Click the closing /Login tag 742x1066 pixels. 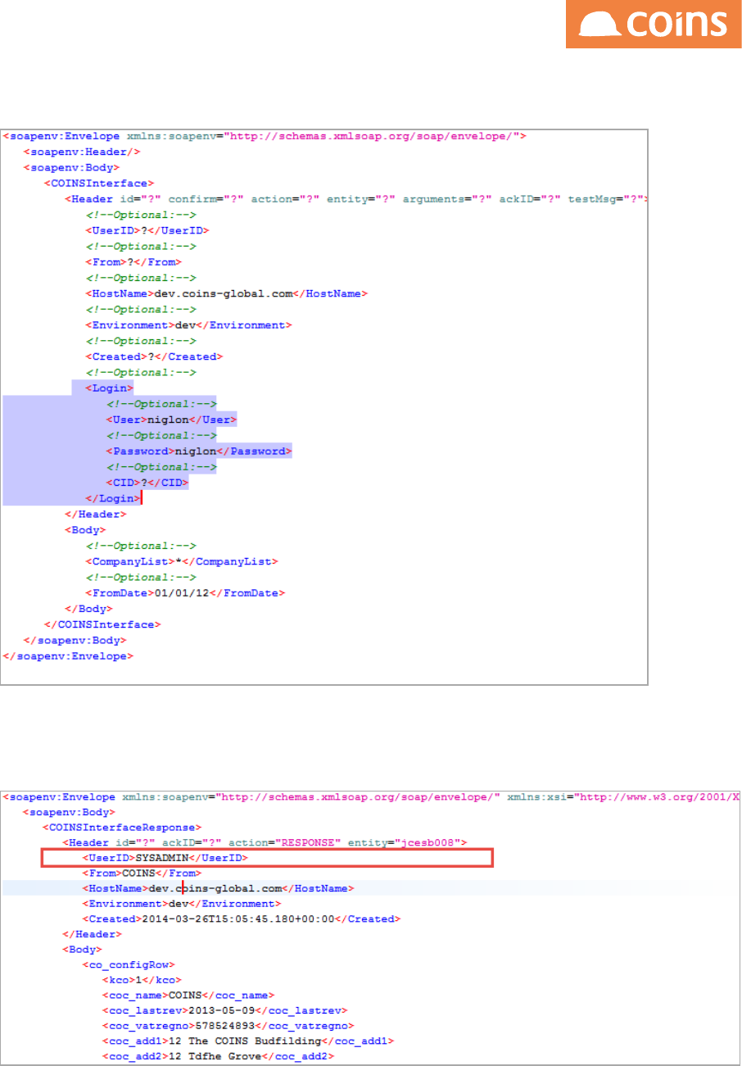pos(112,498)
